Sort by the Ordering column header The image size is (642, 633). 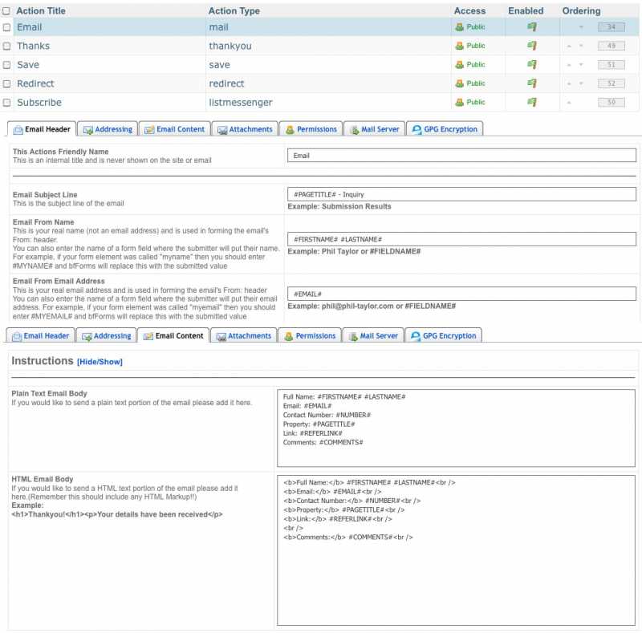point(581,11)
